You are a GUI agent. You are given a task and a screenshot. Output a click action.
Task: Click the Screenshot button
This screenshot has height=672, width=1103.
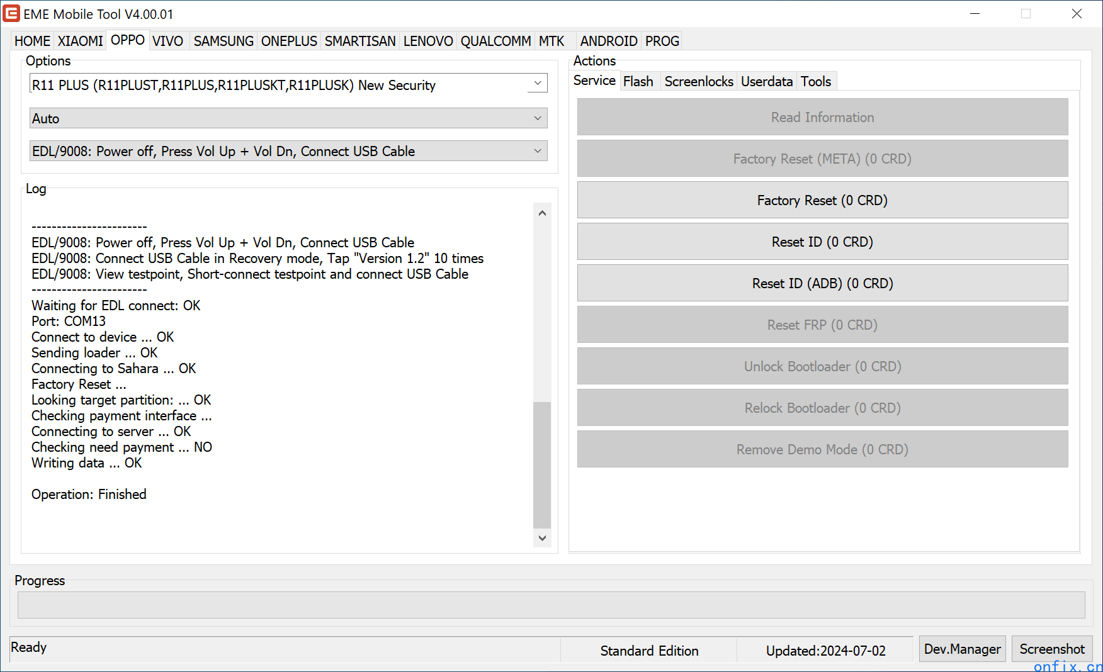[x=1052, y=649]
